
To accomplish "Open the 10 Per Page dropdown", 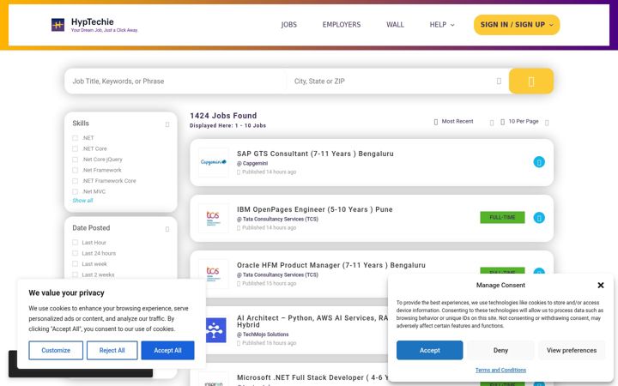I will (x=524, y=122).
